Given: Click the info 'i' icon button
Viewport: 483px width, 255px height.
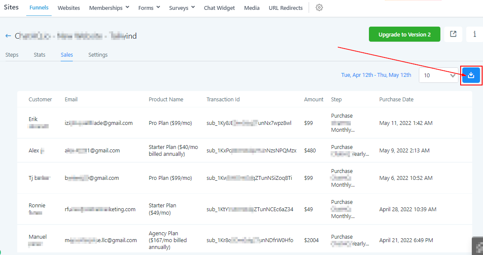Looking at the screenshot, I should point(474,34).
